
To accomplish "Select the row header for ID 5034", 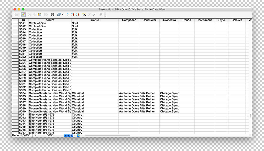I will [15, 93].
